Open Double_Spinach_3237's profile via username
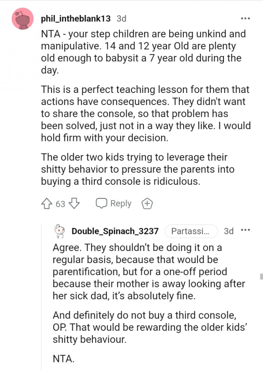263x371 pixels. 113,231
